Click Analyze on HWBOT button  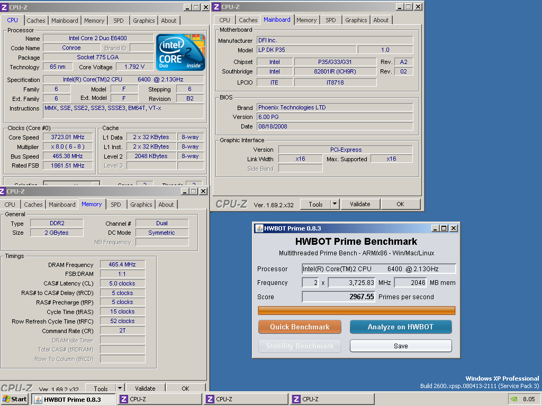(401, 327)
